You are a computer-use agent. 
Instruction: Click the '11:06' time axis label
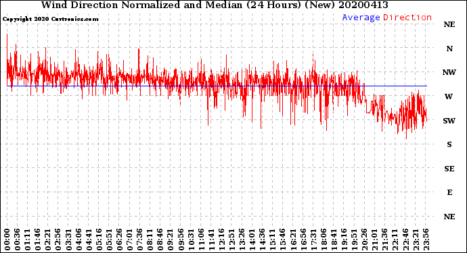(x=201, y=240)
